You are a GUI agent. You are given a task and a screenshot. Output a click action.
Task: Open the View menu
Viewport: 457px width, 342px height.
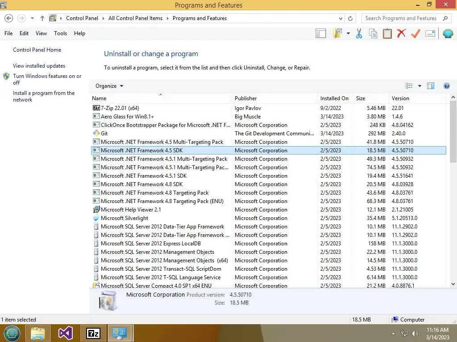click(x=41, y=33)
